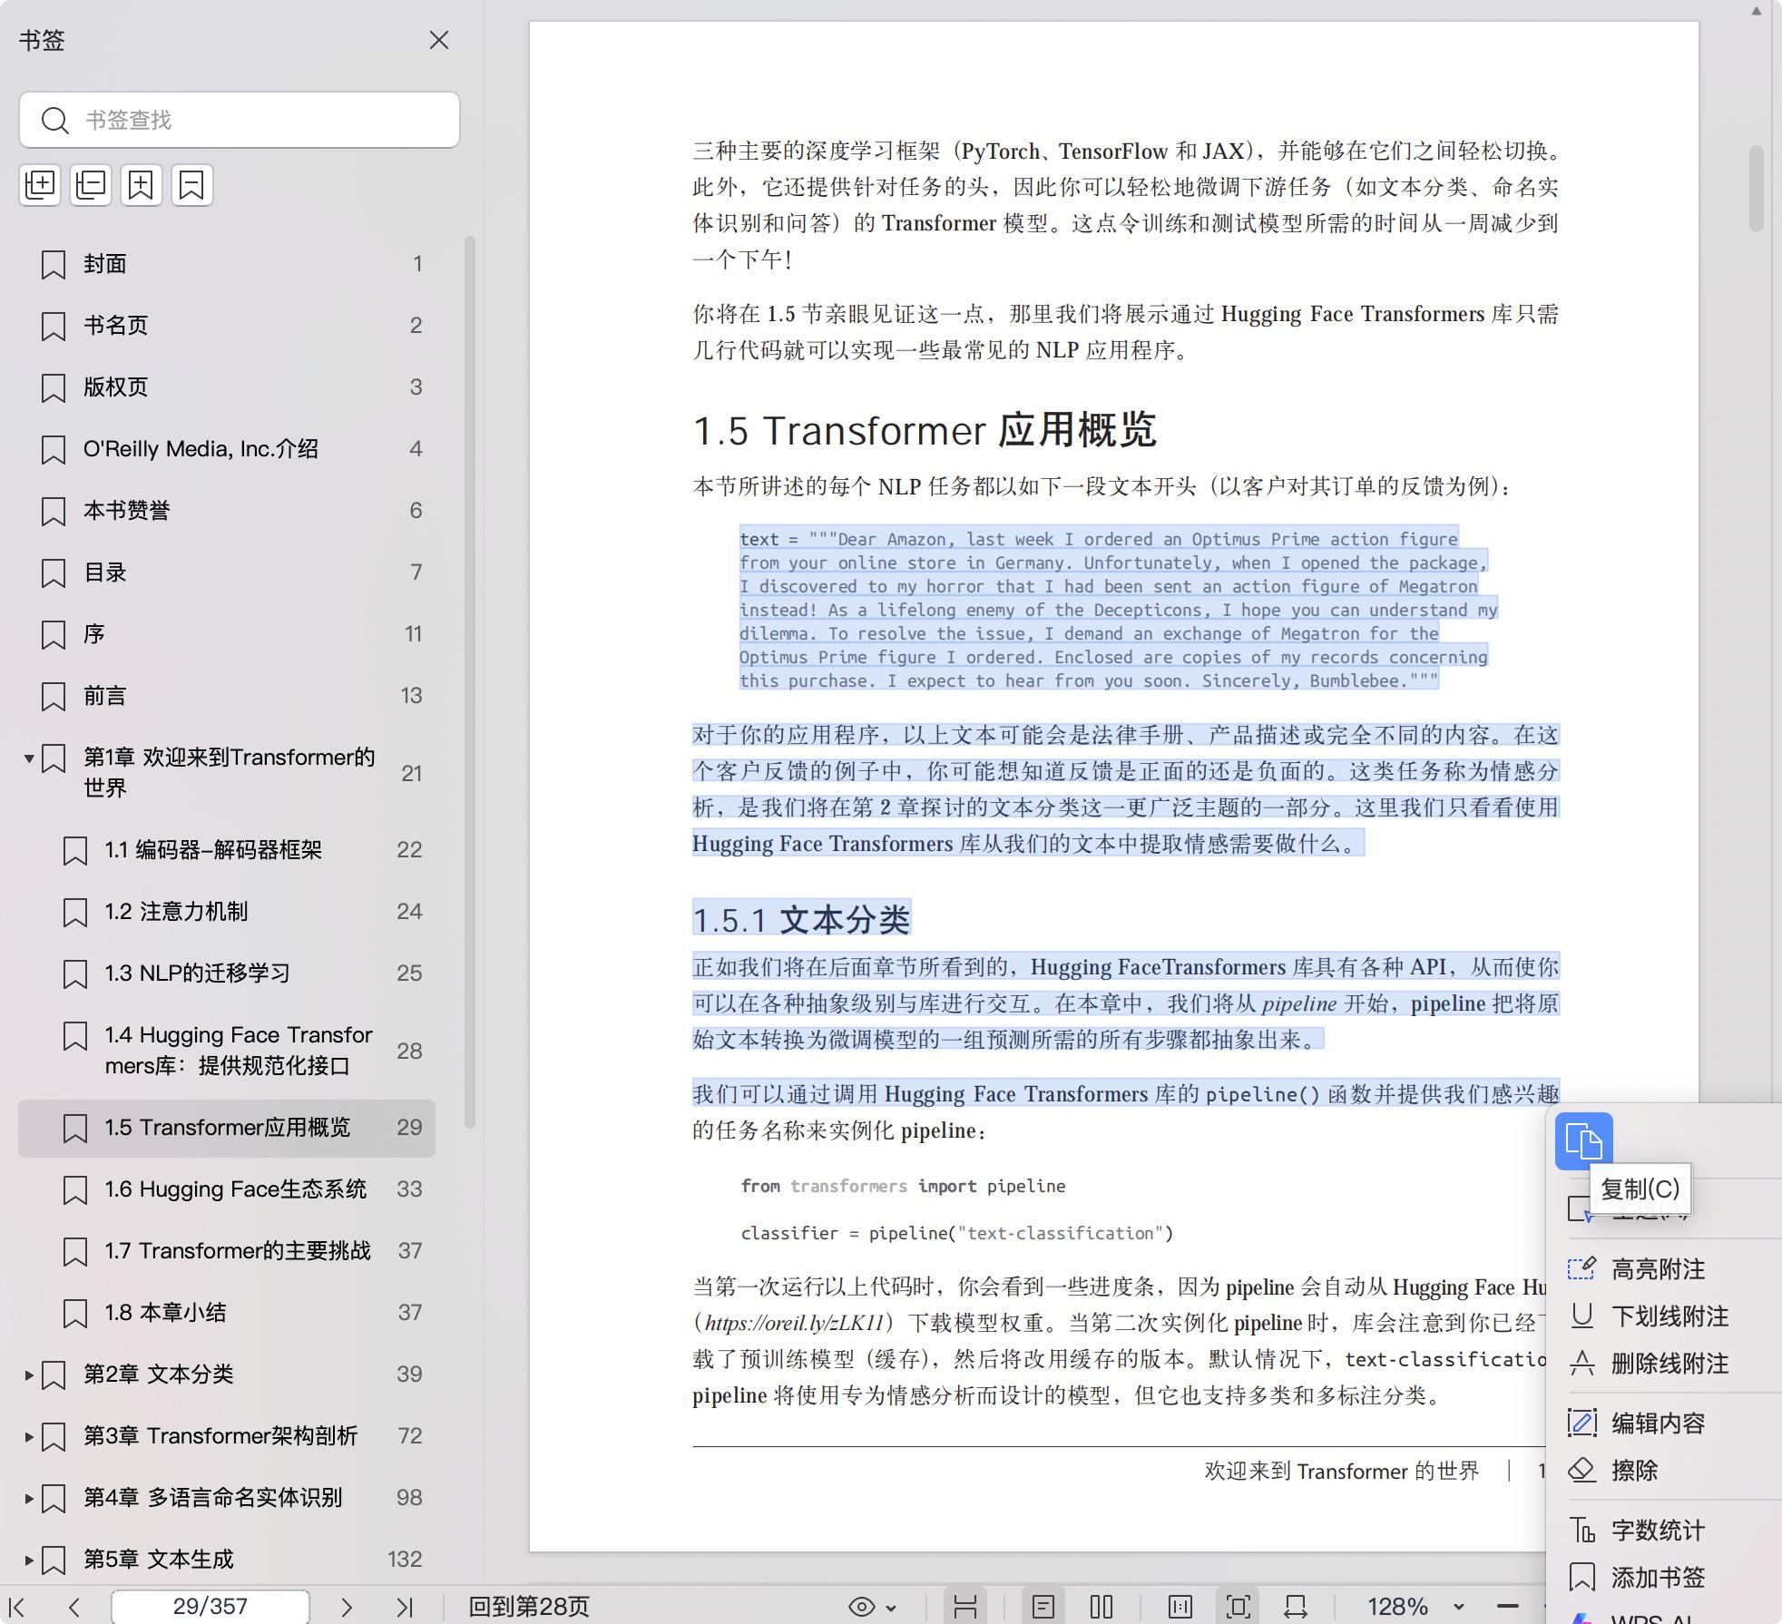
Task: Zoom out with the minus button
Action: (1508, 1607)
